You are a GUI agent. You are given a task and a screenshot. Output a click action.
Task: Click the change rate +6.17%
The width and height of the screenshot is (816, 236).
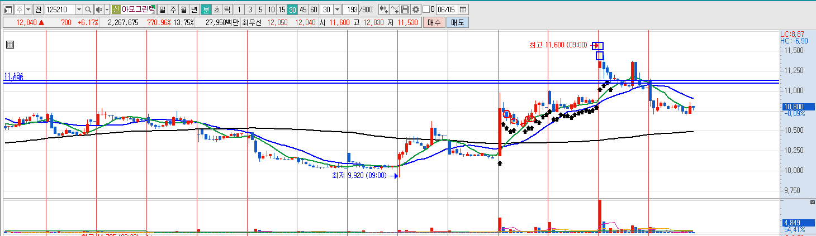click(88, 22)
